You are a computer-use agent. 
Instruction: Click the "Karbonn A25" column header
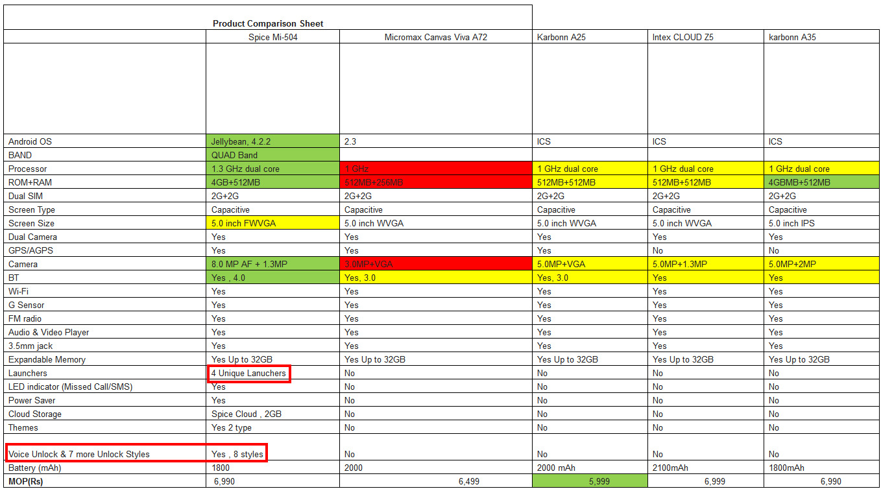click(561, 37)
